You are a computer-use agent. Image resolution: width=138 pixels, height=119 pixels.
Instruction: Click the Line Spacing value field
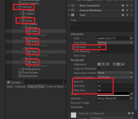click(115, 51)
